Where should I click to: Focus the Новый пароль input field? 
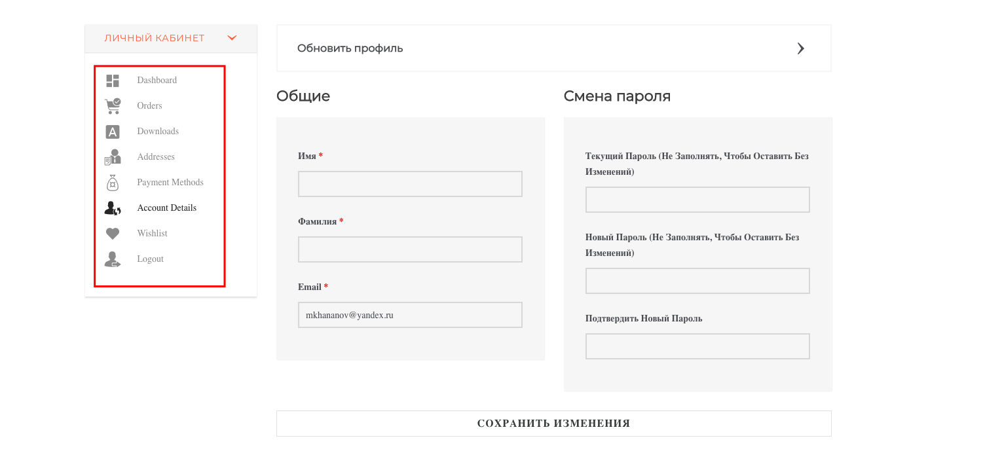coord(697,281)
